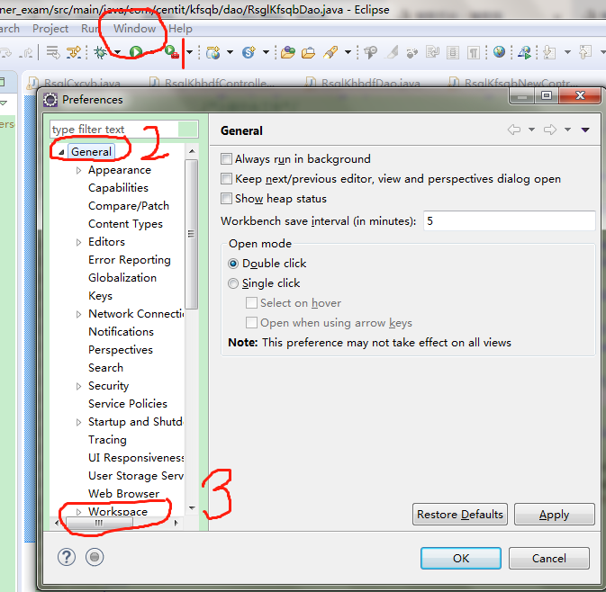Select the Double click radio button
Viewport: 606px width, 592px height.
pos(233,264)
